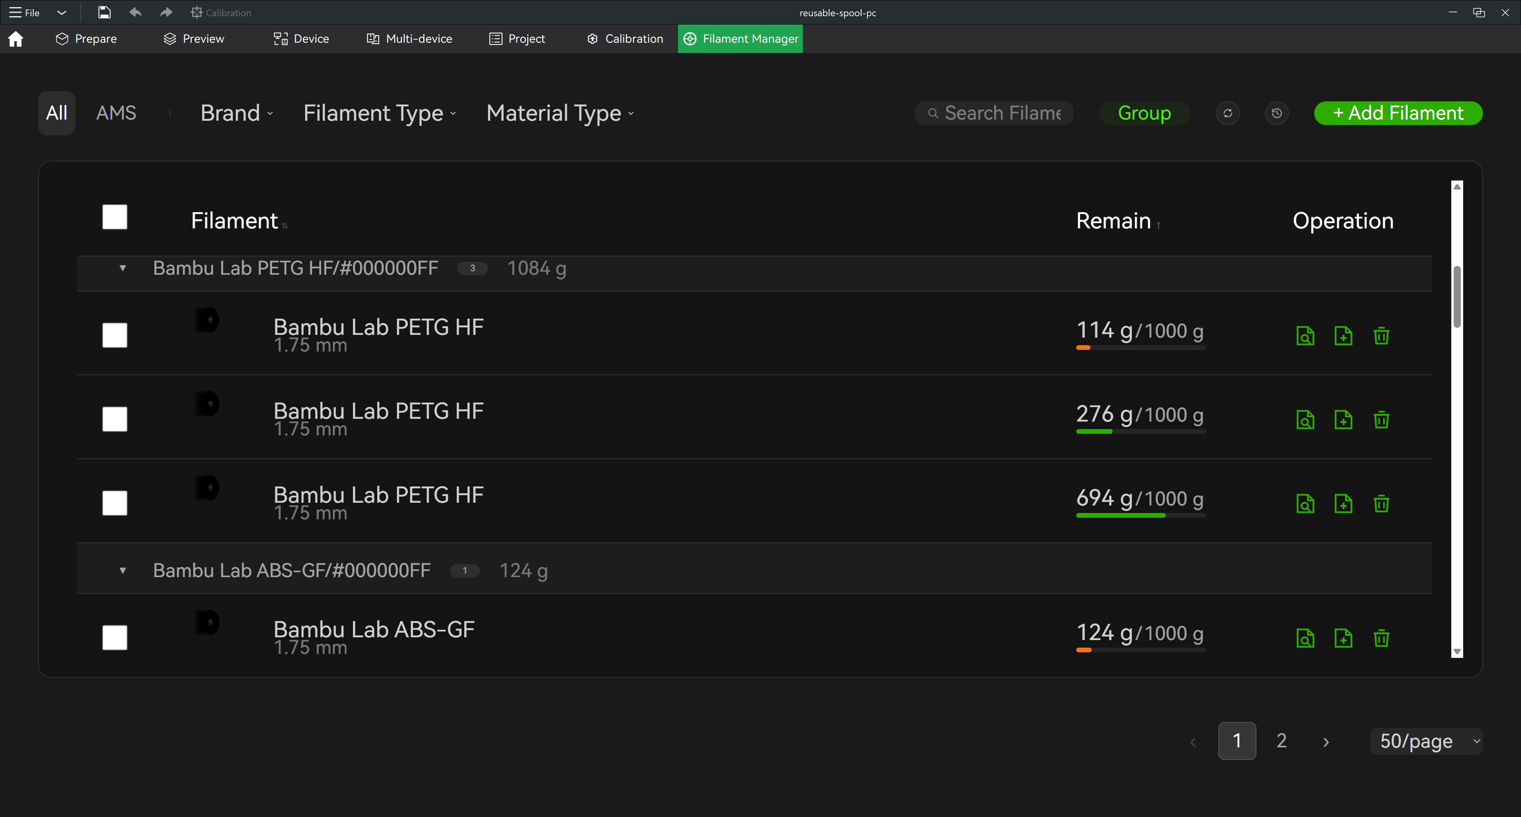
Task: View details of 114 g PETG HF spool
Action: [x=1305, y=336]
